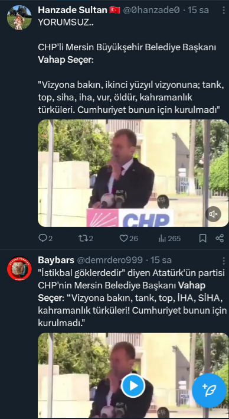Open reply on Hanzade Sultan's tweet

(45, 238)
